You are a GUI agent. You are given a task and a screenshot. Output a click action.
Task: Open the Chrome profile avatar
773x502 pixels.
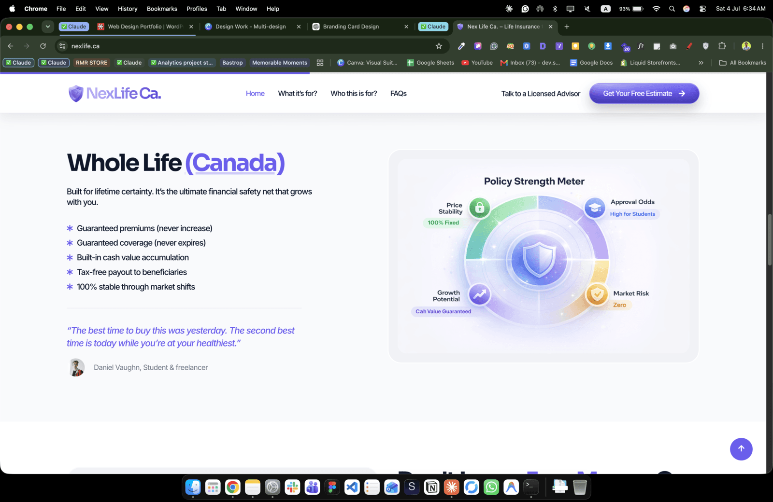pos(746,46)
